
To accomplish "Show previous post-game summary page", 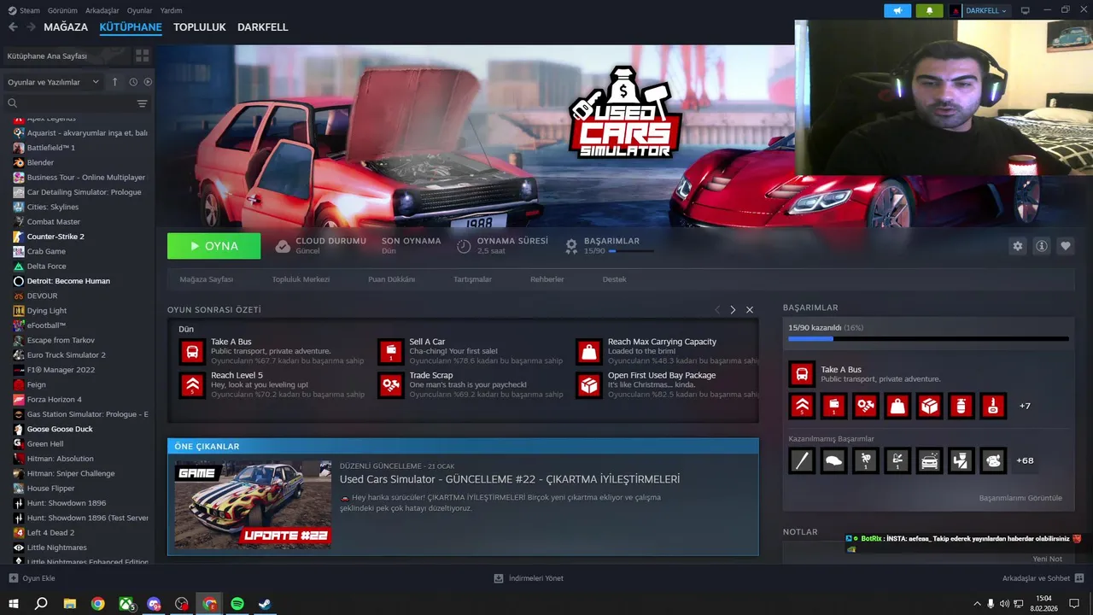I will [x=717, y=309].
